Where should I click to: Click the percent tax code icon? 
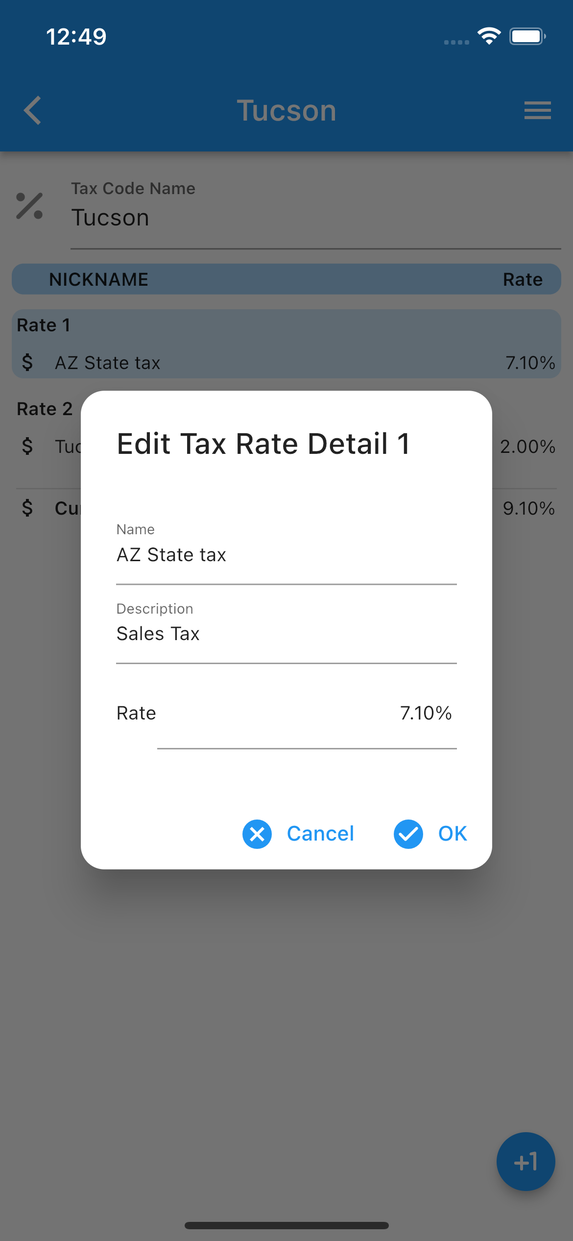click(29, 206)
